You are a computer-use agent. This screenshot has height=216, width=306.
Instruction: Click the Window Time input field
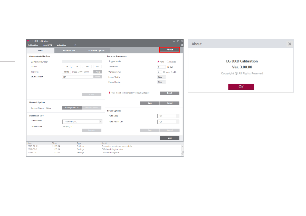click(x=160, y=72)
